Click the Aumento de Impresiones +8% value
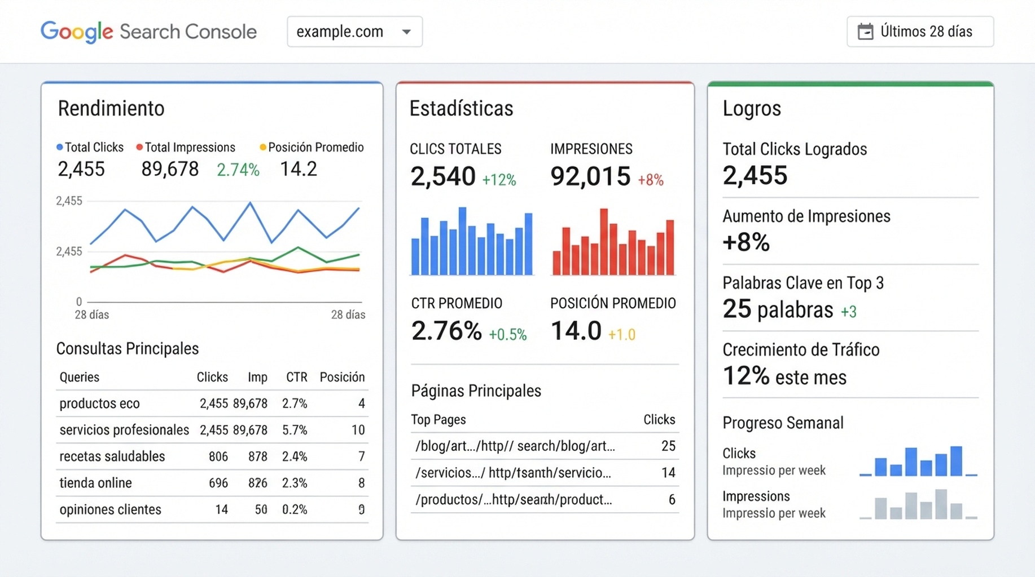 [746, 242]
